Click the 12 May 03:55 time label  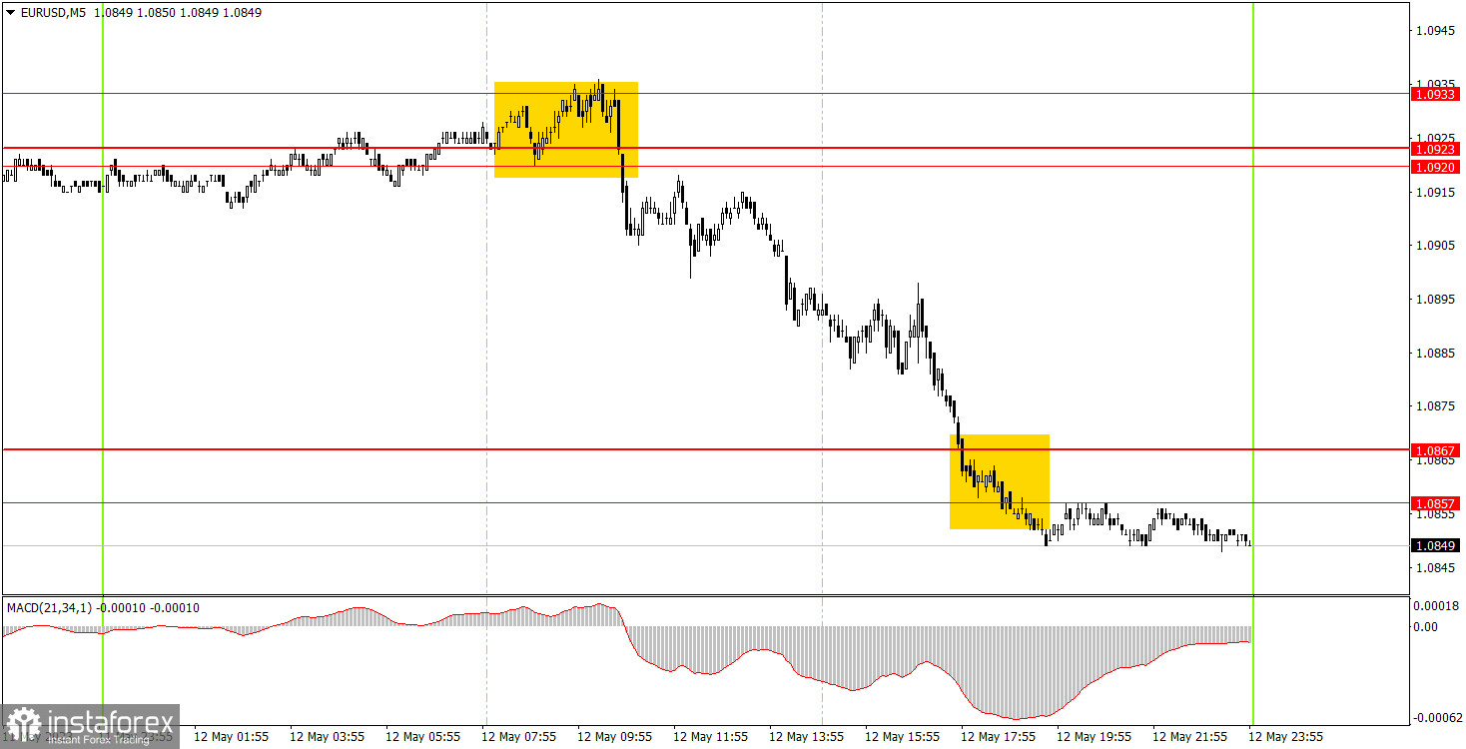(326, 737)
